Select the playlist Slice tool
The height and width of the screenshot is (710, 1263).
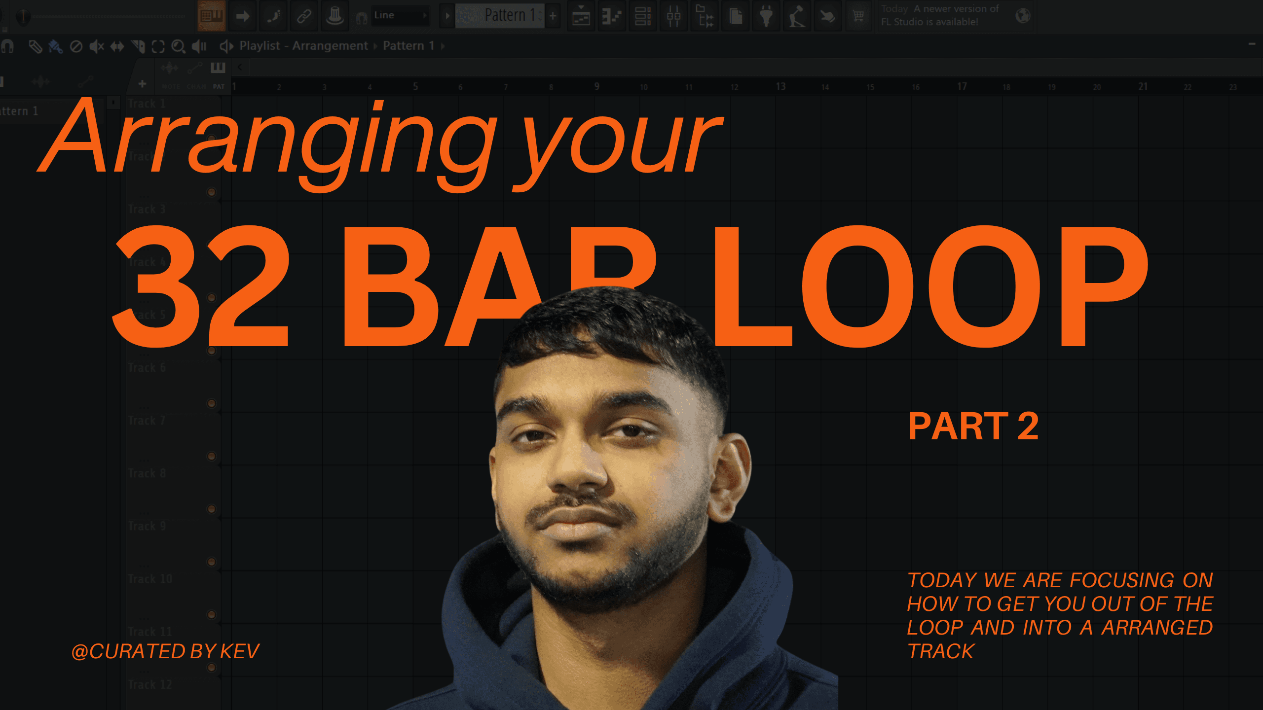point(138,46)
